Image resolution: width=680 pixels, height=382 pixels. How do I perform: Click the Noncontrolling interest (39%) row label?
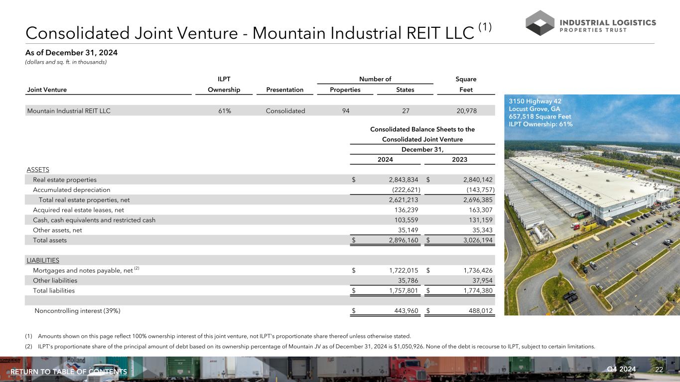[x=77, y=311]
